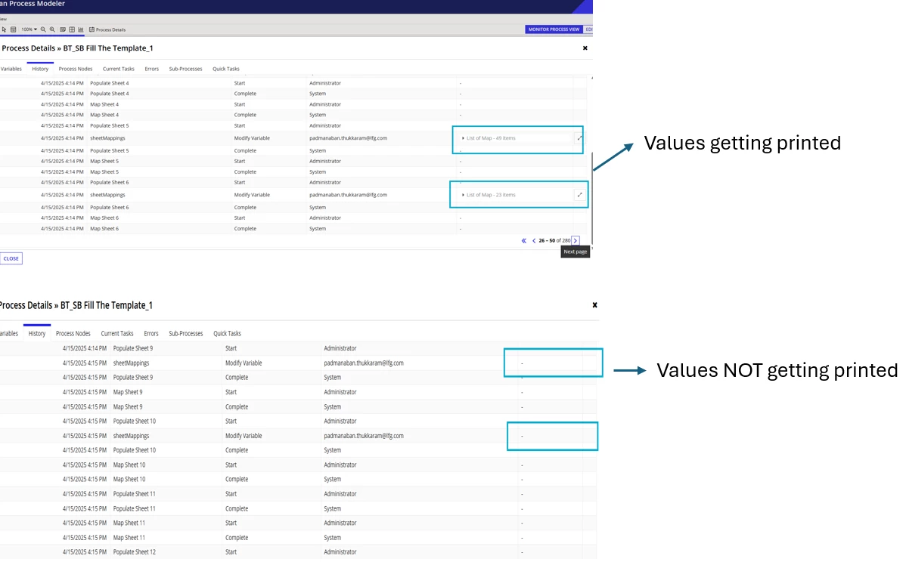
Task: Close the upper Process Details panel with X
Action: 585,48
